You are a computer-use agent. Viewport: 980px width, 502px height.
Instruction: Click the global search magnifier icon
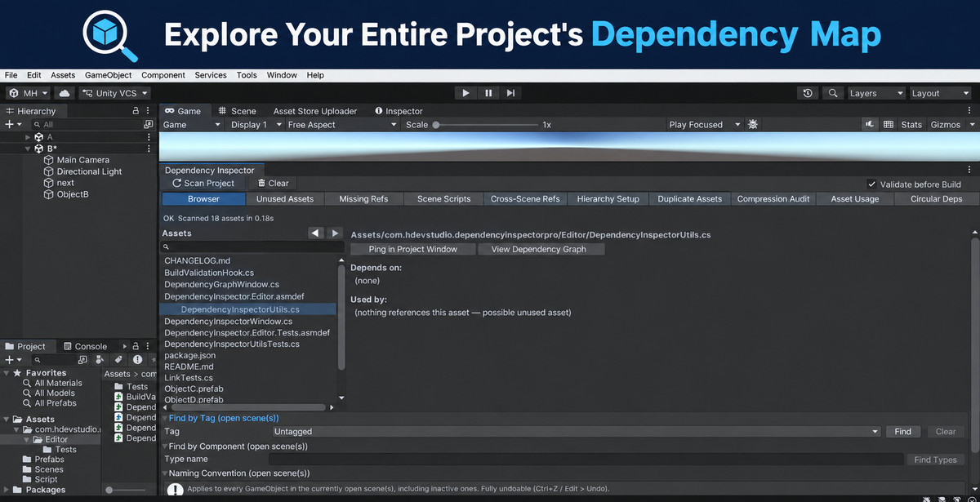(833, 93)
